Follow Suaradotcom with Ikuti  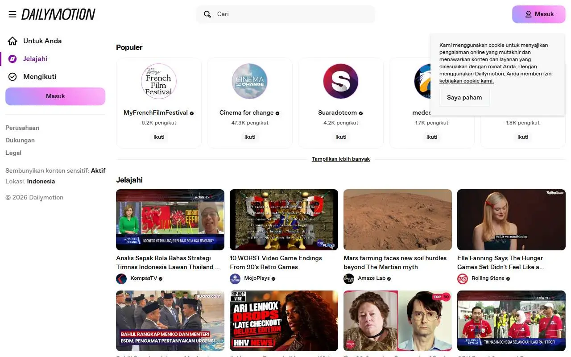click(341, 137)
